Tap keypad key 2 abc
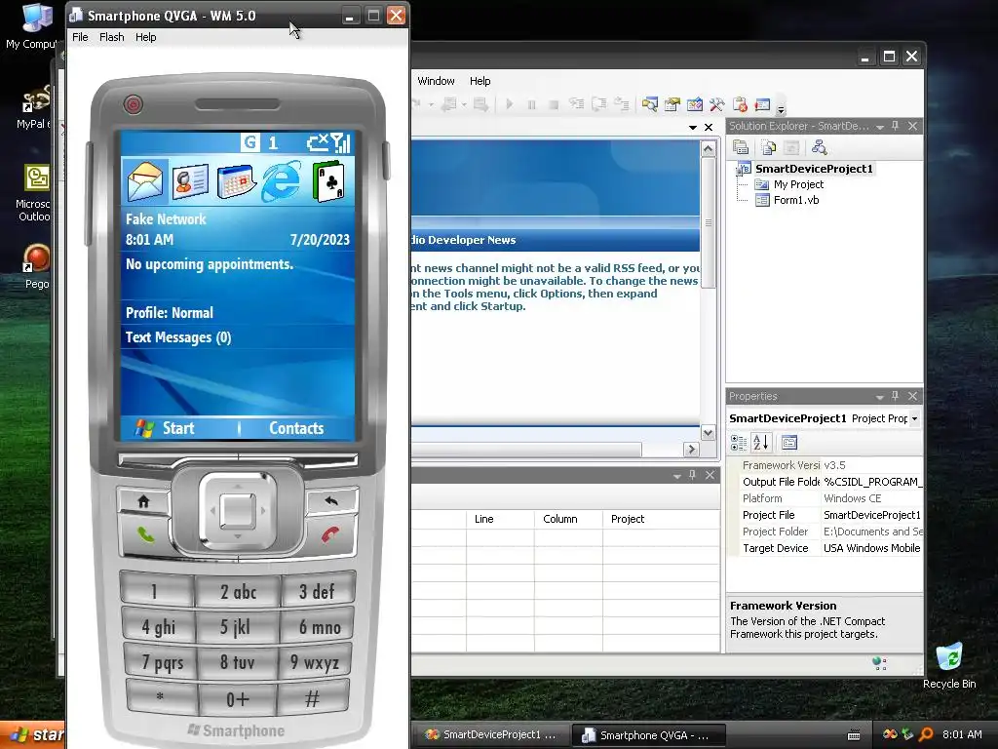The width and height of the screenshot is (998, 749). (238, 592)
